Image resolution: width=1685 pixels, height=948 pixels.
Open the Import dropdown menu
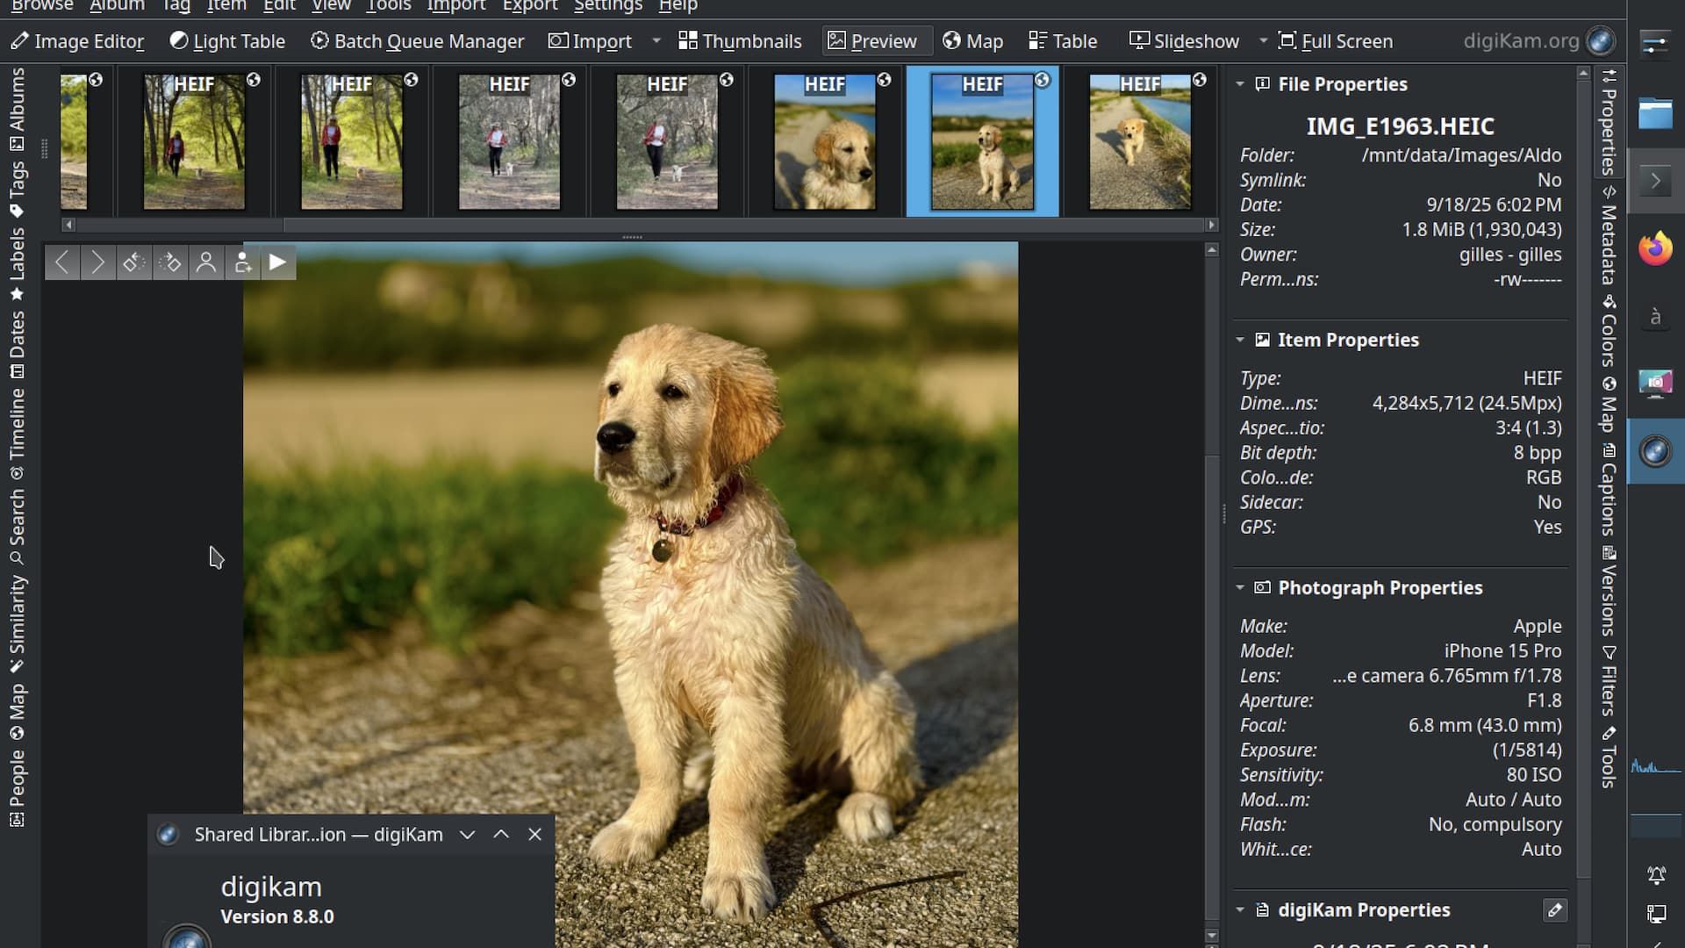coord(657,40)
